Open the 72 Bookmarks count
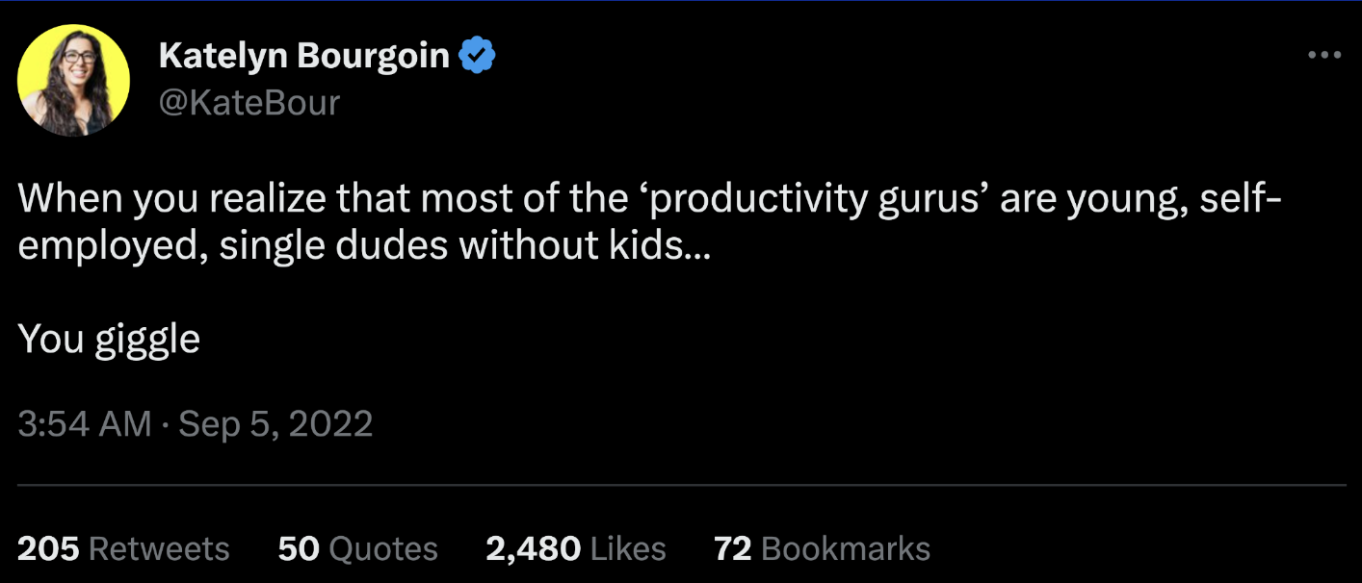The height and width of the screenshot is (583, 1362). tap(732, 549)
